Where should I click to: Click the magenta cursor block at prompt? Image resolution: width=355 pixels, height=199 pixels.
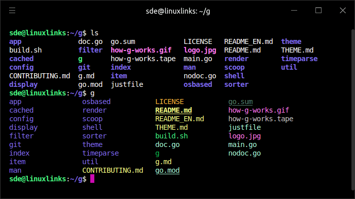click(92, 179)
